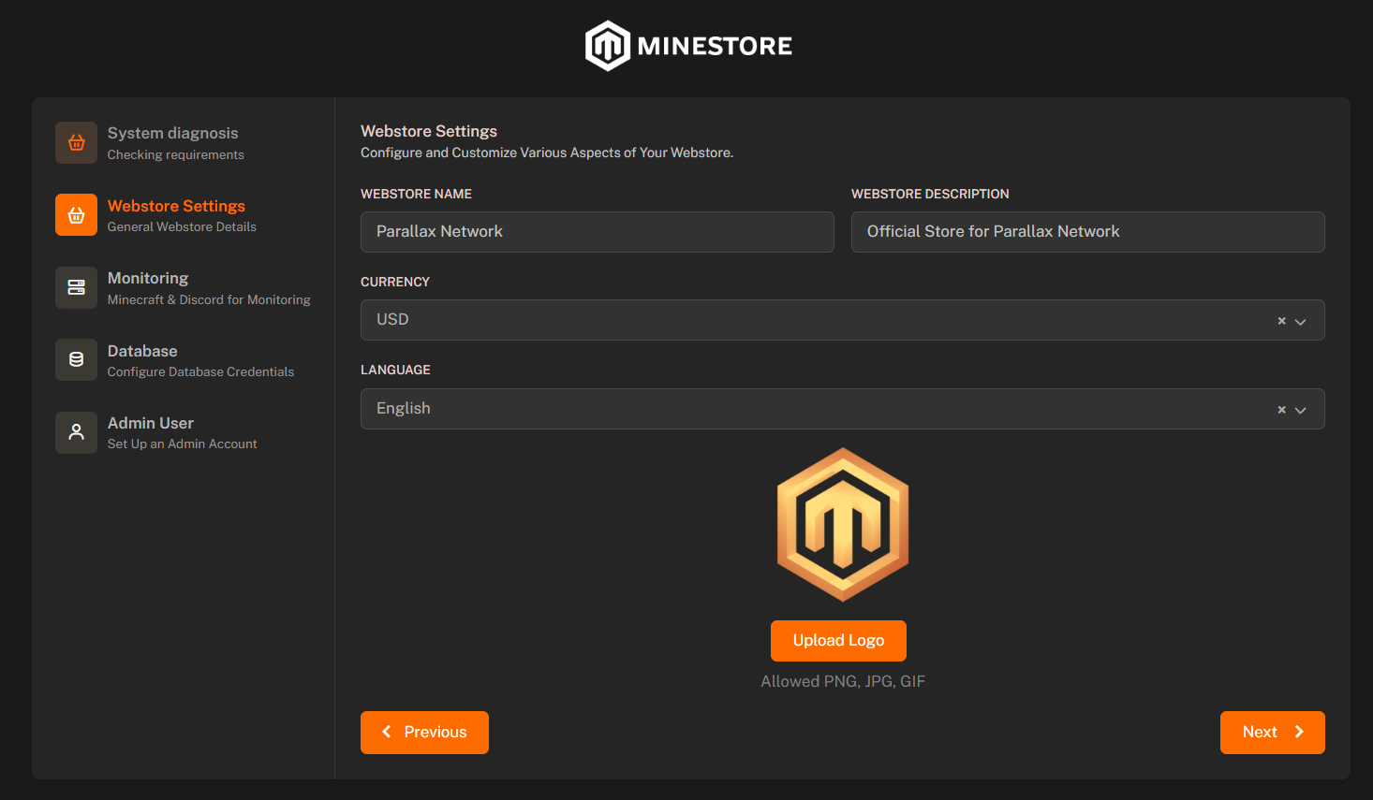Image resolution: width=1373 pixels, height=800 pixels.
Task: Click the Webstore Name input field
Action: (597, 231)
